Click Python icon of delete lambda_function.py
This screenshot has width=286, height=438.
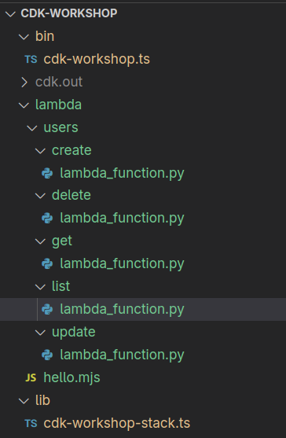(x=47, y=218)
